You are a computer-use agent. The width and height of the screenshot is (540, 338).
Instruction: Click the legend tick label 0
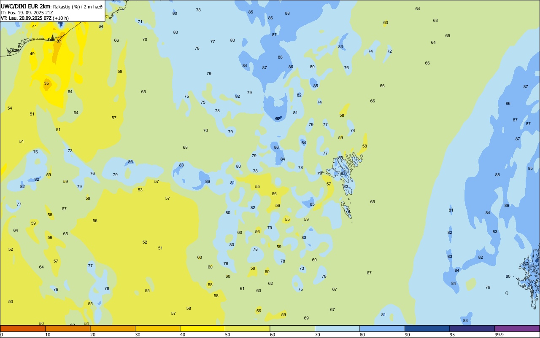(x=2, y=335)
